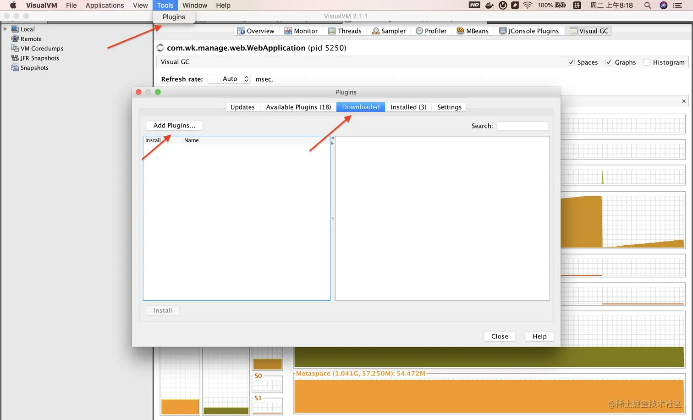Click the plugin Search input field
Image resolution: width=693 pixels, height=420 pixels.
coord(522,126)
